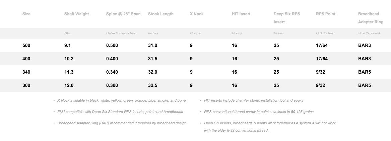Select the X Nock column header
This screenshot has width=391, height=141.
tap(197, 14)
